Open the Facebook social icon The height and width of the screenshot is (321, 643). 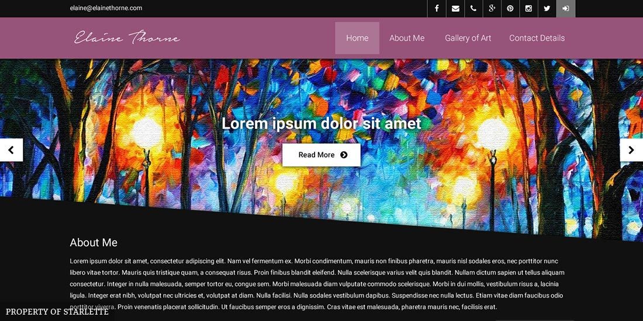pos(437,9)
